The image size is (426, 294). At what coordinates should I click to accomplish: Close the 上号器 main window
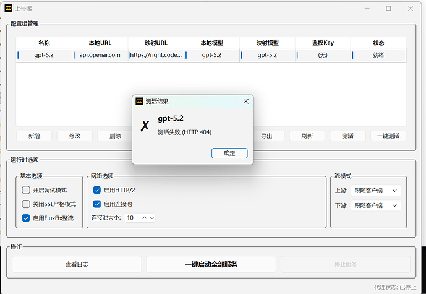point(411,8)
